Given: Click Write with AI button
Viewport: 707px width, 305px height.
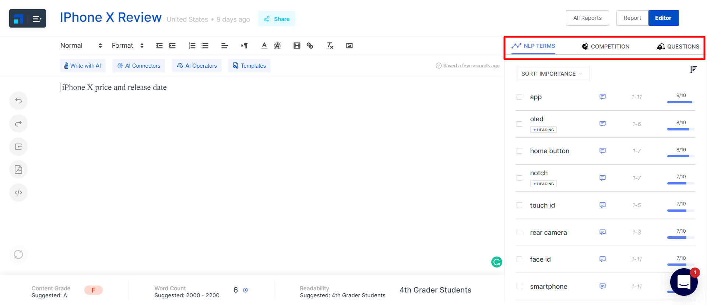Looking at the screenshot, I should point(82,66).
